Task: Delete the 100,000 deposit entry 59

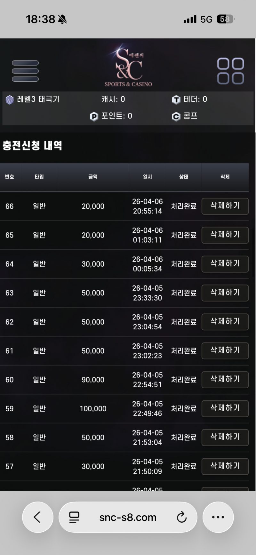Action: coord(225,408)
